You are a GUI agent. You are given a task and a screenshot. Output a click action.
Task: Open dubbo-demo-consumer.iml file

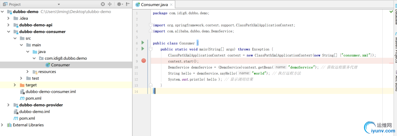click(51, 91)
